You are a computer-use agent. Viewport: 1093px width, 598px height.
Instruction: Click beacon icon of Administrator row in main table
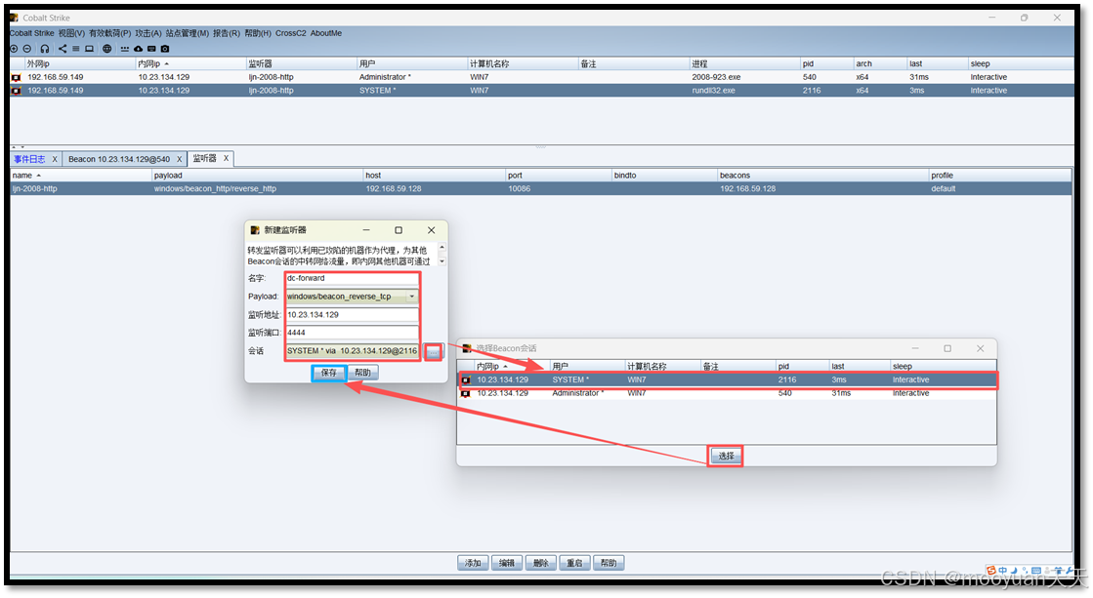16,77
